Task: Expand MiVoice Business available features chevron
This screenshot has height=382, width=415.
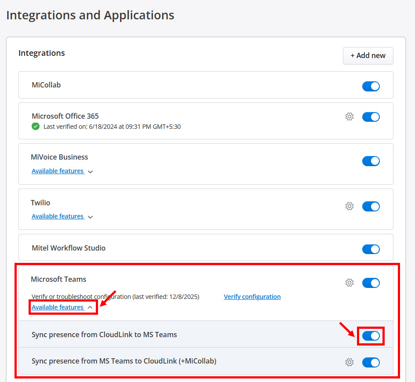Action: (x=90, y=172)
